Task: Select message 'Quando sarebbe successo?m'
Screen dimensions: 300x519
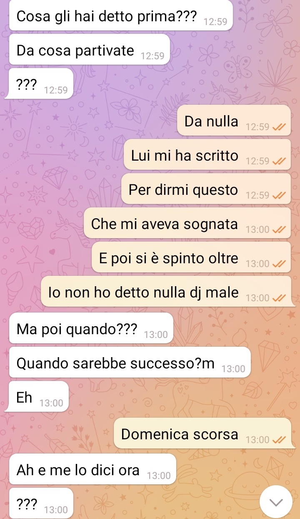Action: (x=130, y=362)
